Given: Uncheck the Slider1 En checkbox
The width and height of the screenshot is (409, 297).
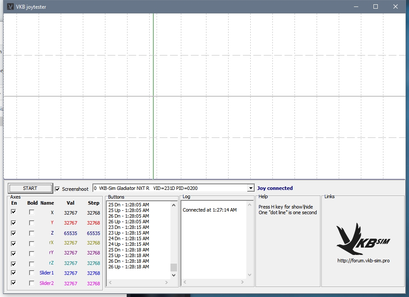Looking at the screenshot, I should point(13,273).
